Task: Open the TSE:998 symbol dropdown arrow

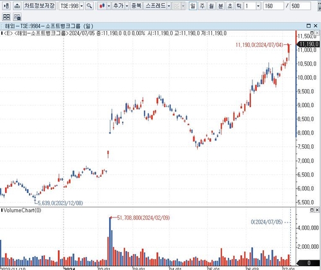Action: coord(82,6)
